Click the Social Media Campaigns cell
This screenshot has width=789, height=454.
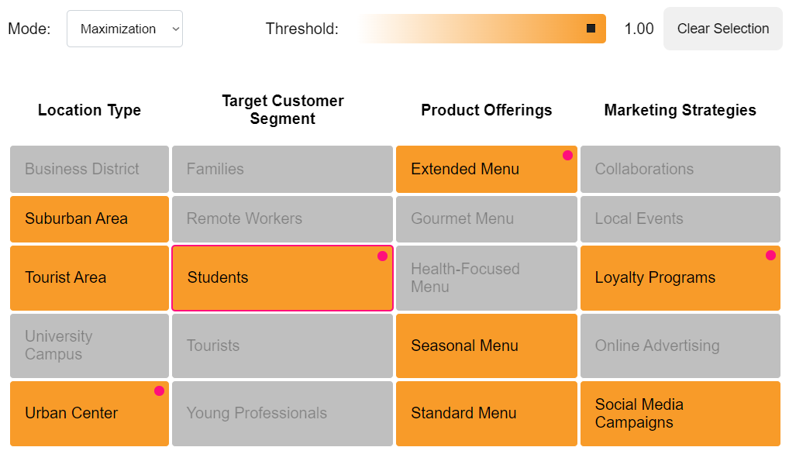(680, 413)
